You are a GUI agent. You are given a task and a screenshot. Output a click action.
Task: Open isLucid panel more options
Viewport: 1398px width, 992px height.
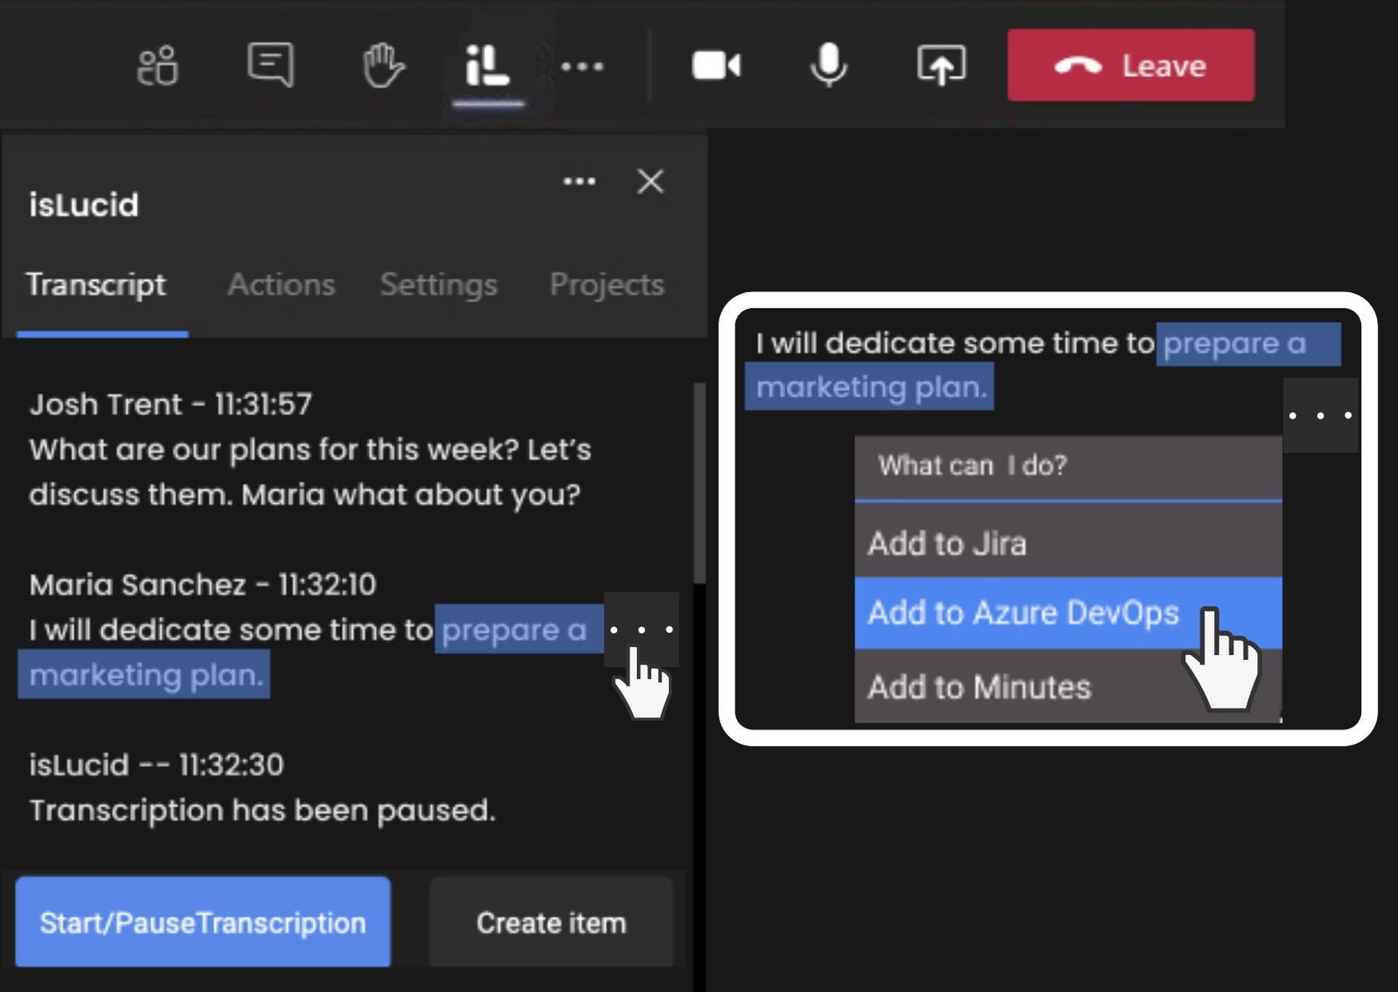579,182
